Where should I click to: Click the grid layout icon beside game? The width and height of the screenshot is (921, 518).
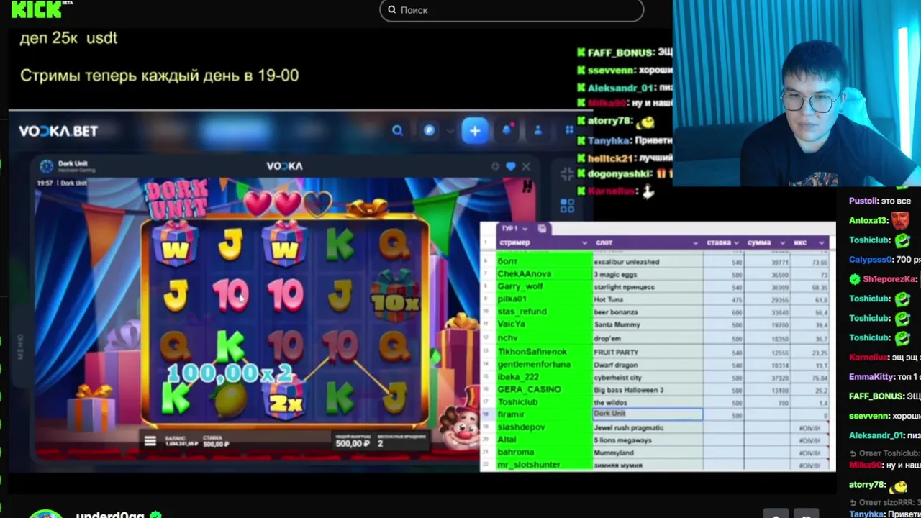coord(567,206)
